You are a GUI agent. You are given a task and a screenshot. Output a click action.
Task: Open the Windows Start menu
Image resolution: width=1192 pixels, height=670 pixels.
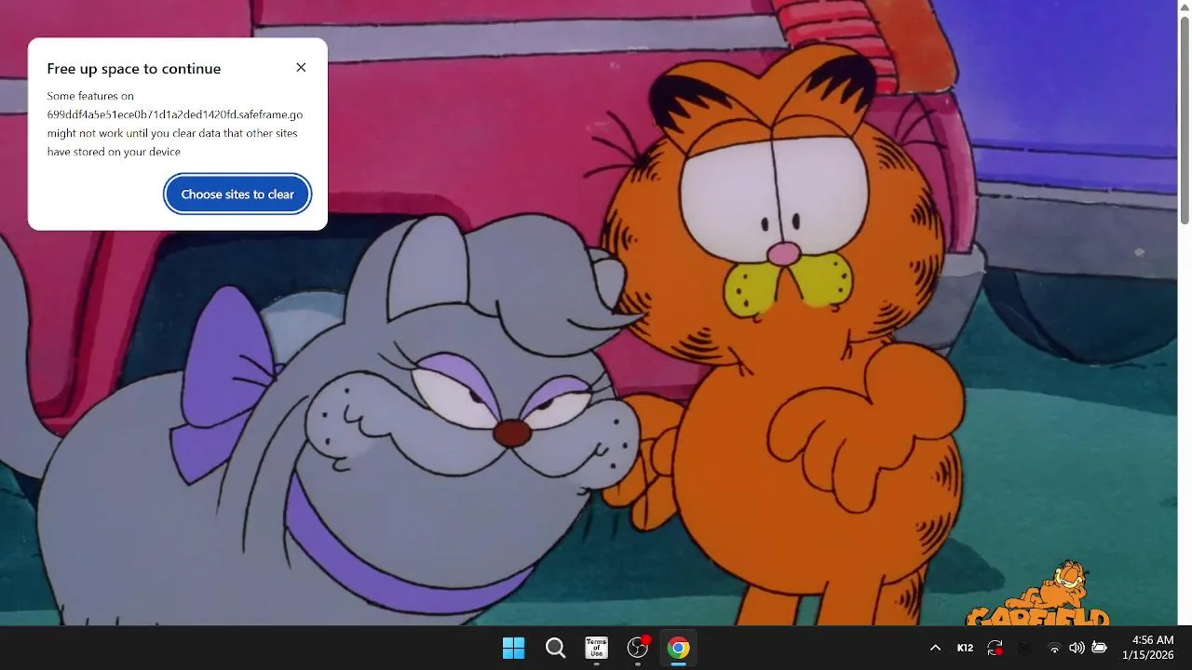(513, 648)
